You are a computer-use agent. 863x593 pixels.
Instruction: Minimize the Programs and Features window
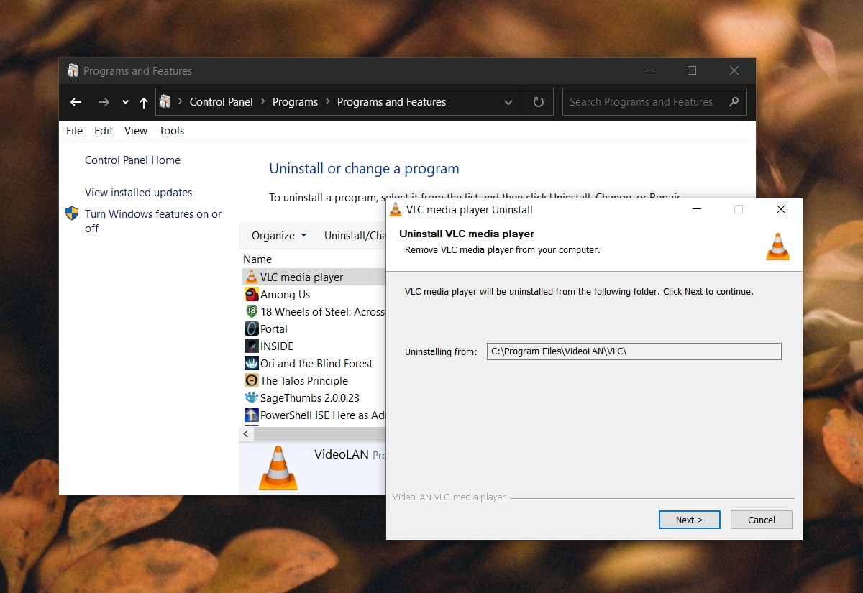pos(649,70)
